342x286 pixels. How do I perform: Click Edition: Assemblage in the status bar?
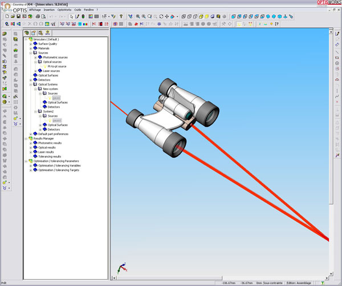(299, 283)
